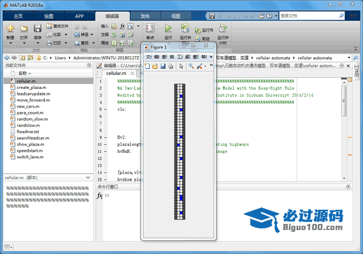Open the 发布 (Publish) ribbon tab

click(145, 16)
